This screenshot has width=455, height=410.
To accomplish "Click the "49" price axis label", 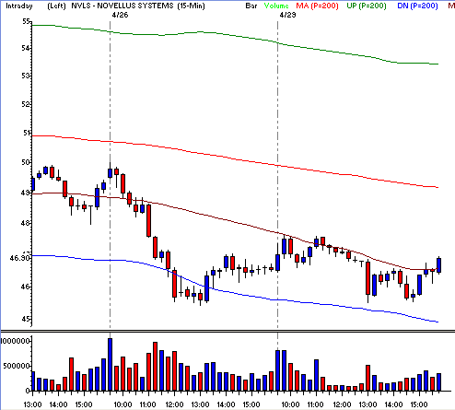I will pos(26,193).
